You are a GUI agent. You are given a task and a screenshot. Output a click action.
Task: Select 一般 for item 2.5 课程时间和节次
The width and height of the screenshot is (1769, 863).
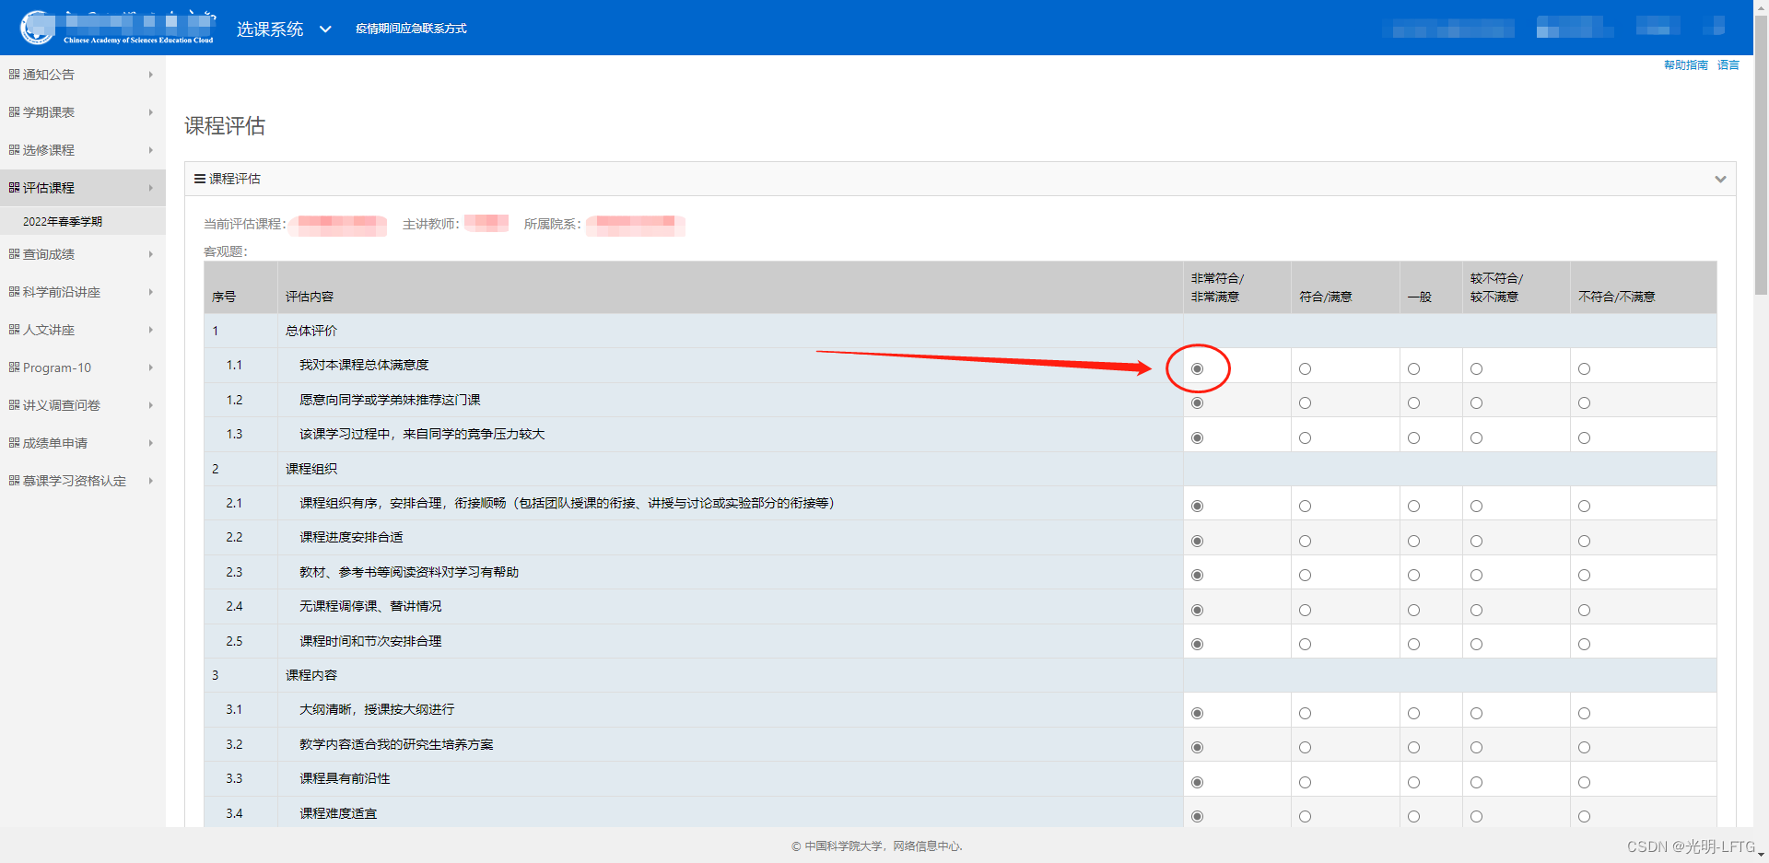1413,645
